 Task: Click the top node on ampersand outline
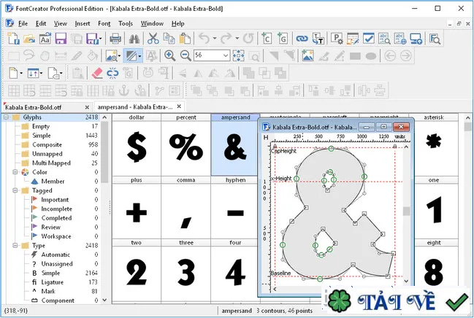pos(331,149)
